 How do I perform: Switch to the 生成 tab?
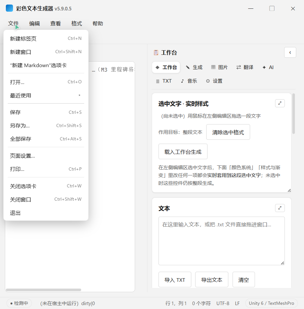point(194,67)
